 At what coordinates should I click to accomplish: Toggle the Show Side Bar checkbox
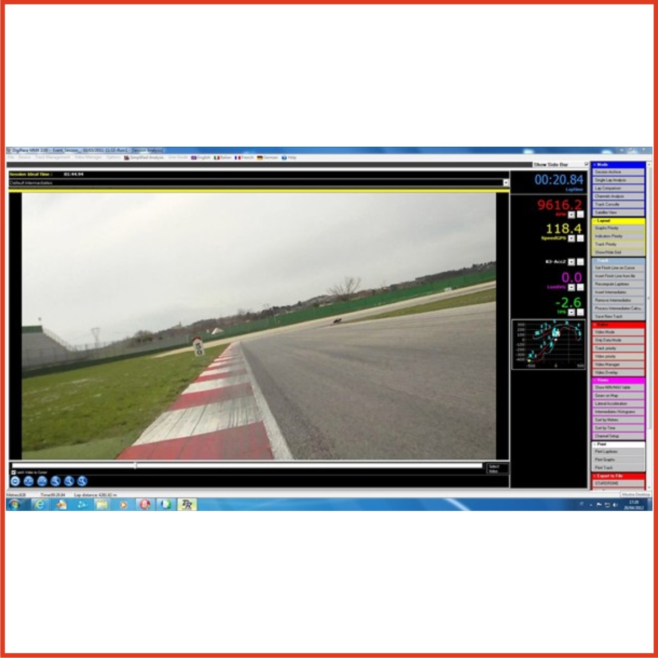coord(587,164)
